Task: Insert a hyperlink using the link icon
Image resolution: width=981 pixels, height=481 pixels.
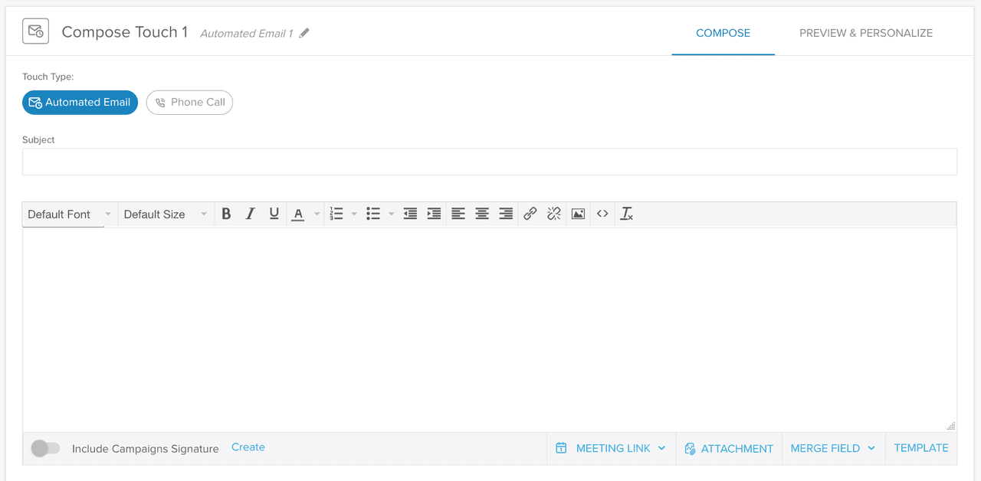Action: (530, 214)
